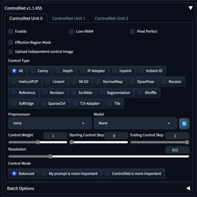Select the Canny control type
This screenshot has height=197, width=197.
pyautogui.click(x=39, y=71)
